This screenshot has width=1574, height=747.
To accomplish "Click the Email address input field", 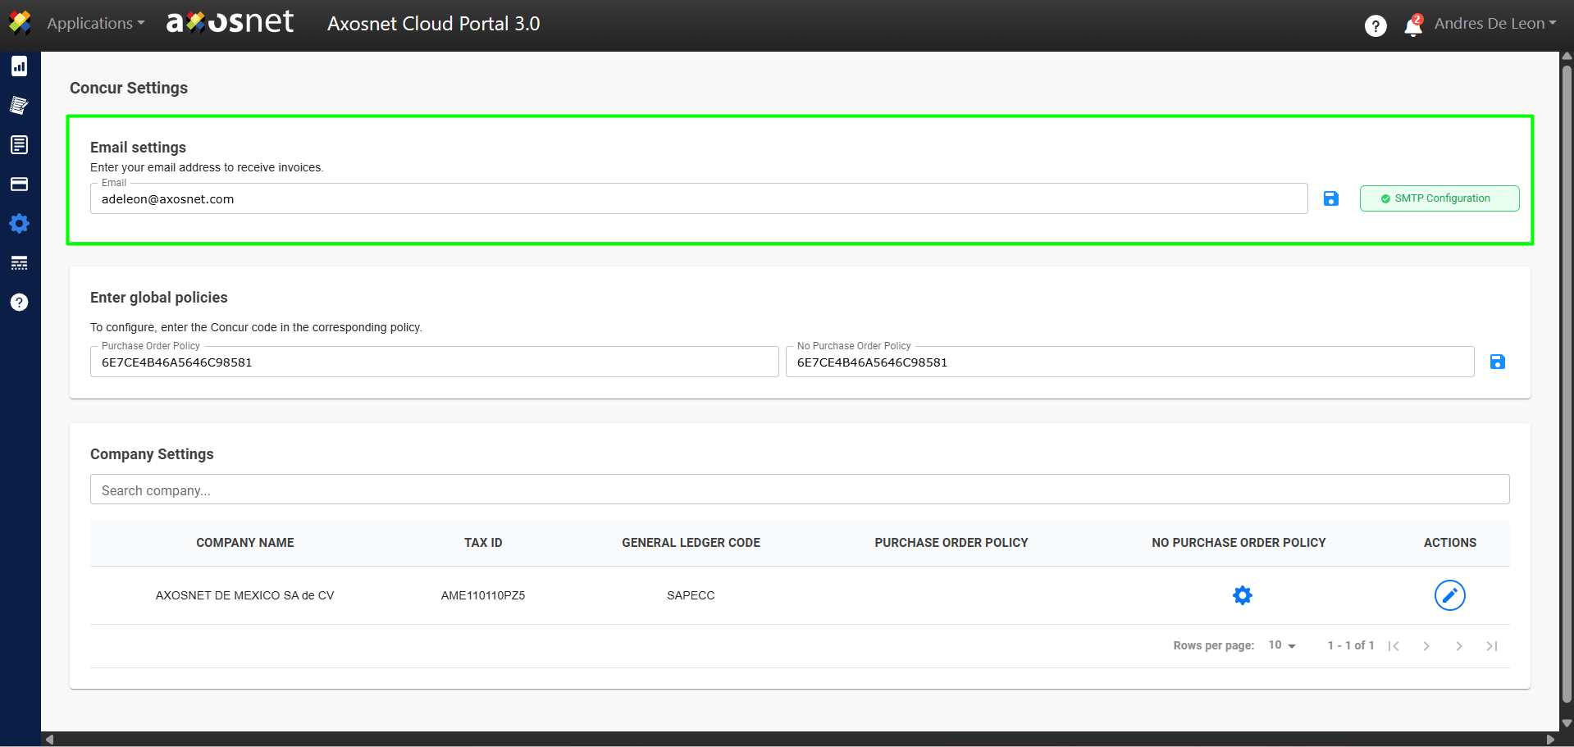I will tap(699, 198).
